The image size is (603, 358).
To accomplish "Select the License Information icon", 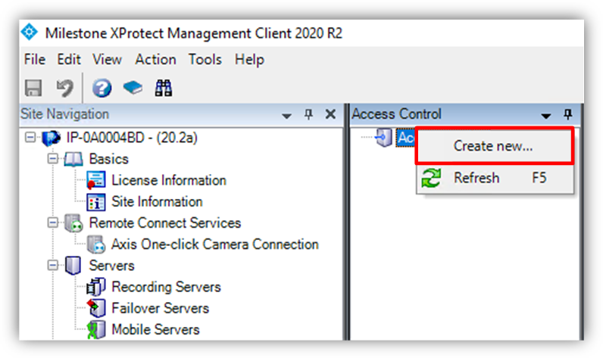I will 95,180.
